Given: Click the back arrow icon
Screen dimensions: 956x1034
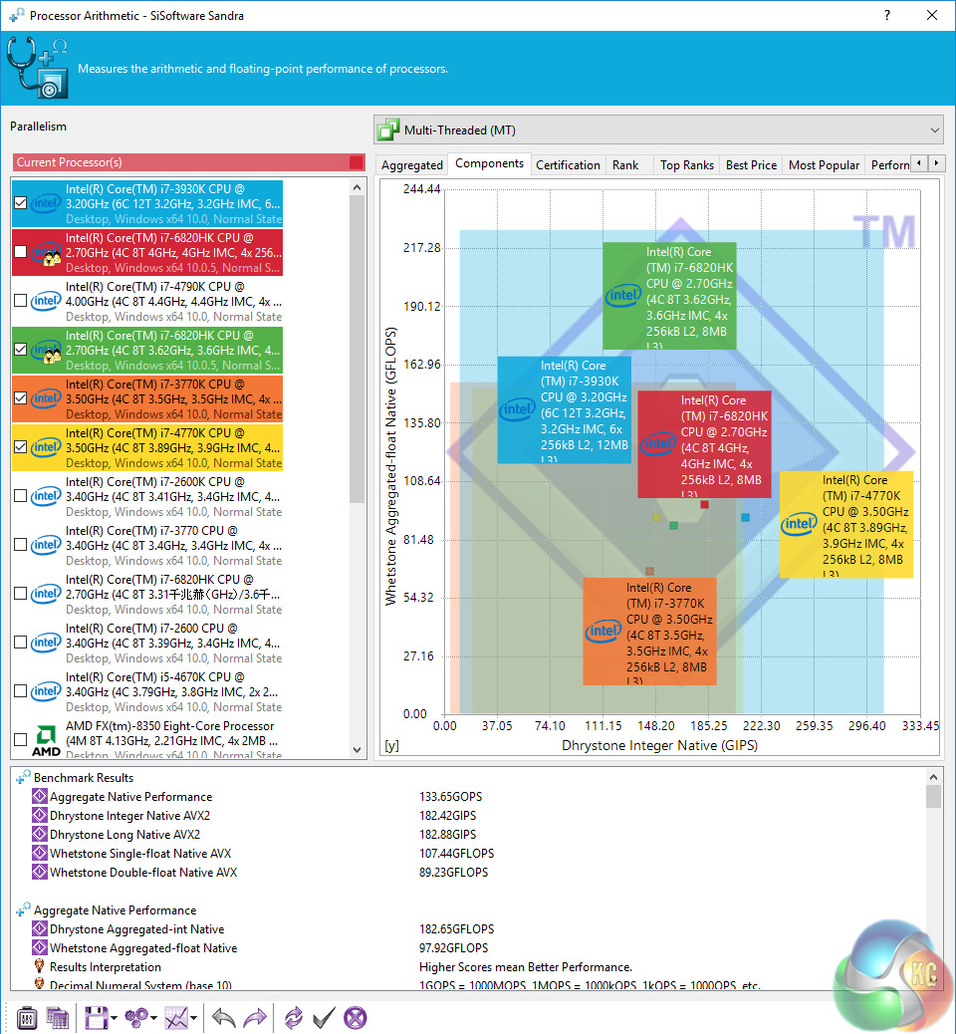Looking at the screenshot, I should 223,1017.
